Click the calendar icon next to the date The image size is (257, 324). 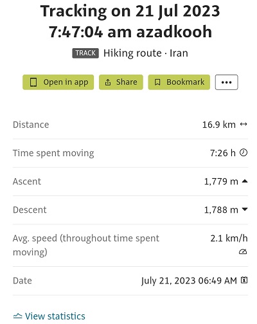click(244, 280)
